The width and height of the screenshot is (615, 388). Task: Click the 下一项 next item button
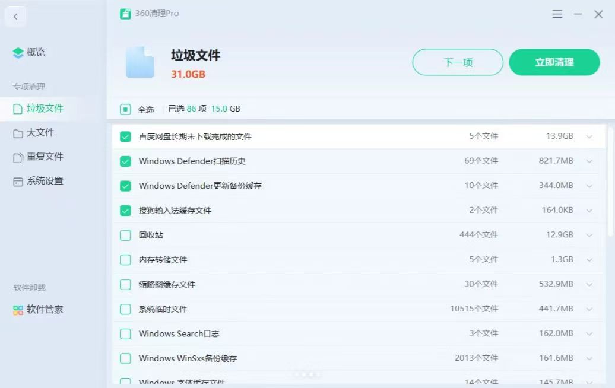point(457,62)
